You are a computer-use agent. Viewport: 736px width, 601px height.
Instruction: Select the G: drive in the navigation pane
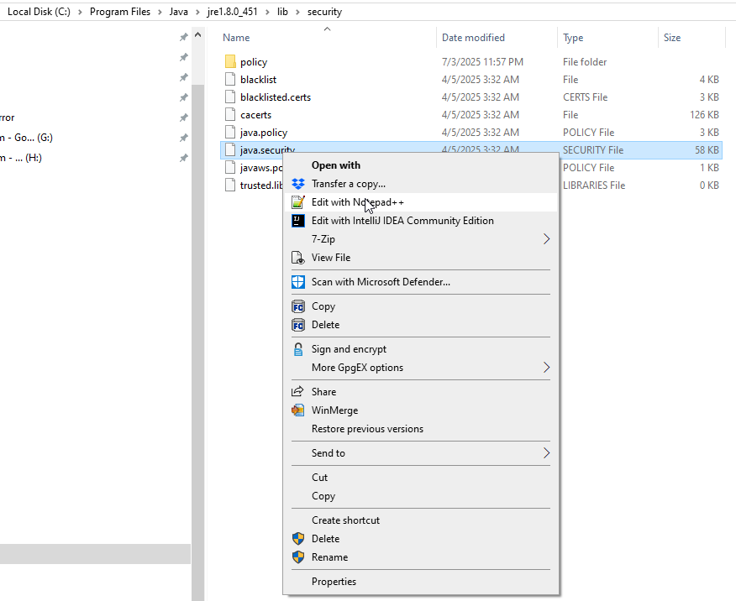point(26,138)
